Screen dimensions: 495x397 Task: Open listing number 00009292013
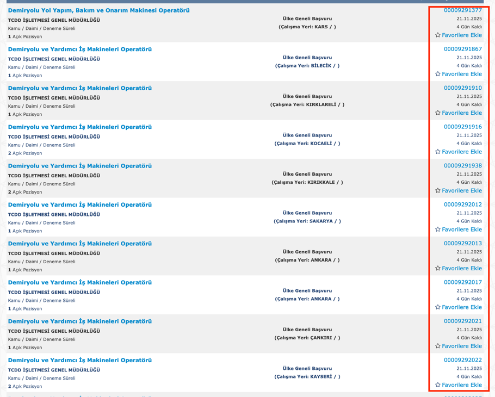[462, 244]
